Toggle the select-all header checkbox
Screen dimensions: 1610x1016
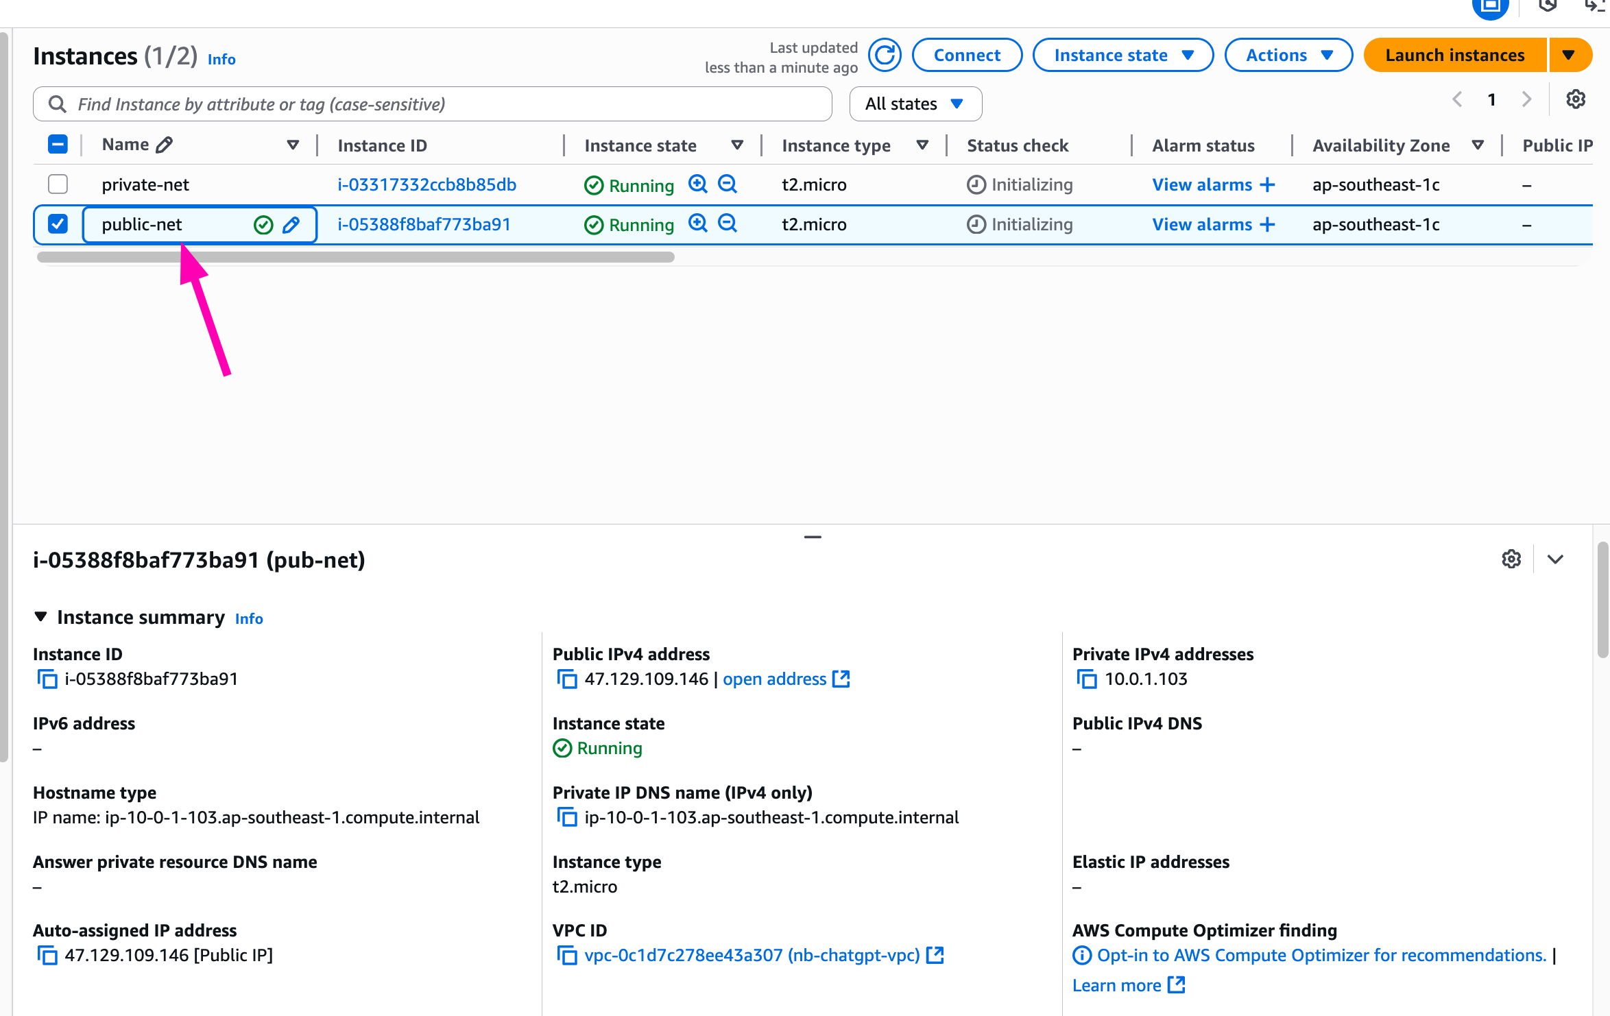(58, 145)
